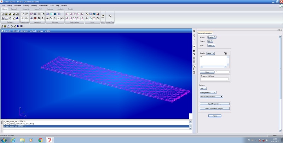Viewport: 283px width, 143px height.
Task: Click the command history scrollbar down arrow
Action: 190,128
